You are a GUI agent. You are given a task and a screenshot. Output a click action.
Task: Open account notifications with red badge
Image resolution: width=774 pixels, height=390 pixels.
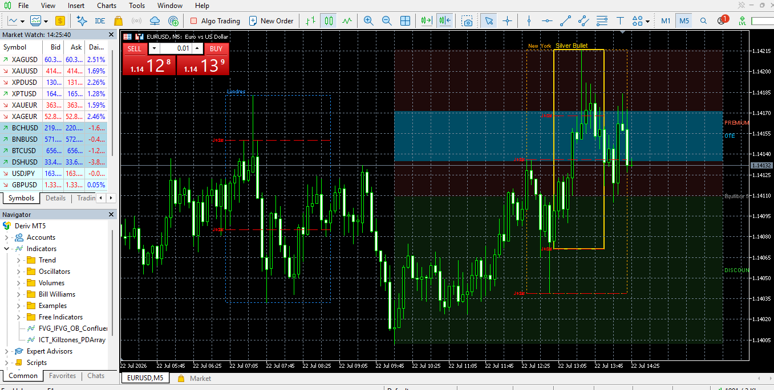click(x=722, y=20)
